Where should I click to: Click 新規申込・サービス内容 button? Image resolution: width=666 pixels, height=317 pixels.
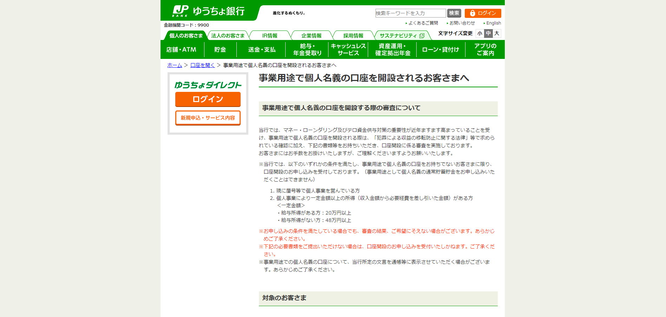(208, 118)
